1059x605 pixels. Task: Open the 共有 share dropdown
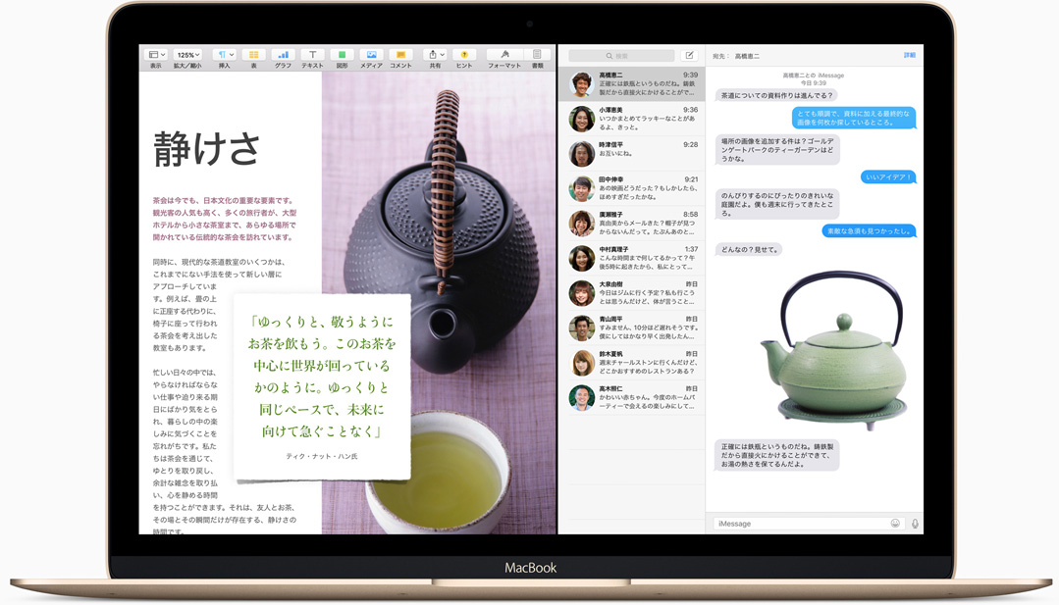tap(436, 55)
